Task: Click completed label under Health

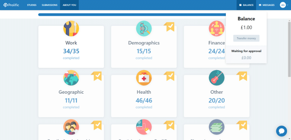Action: coord(144,107)
